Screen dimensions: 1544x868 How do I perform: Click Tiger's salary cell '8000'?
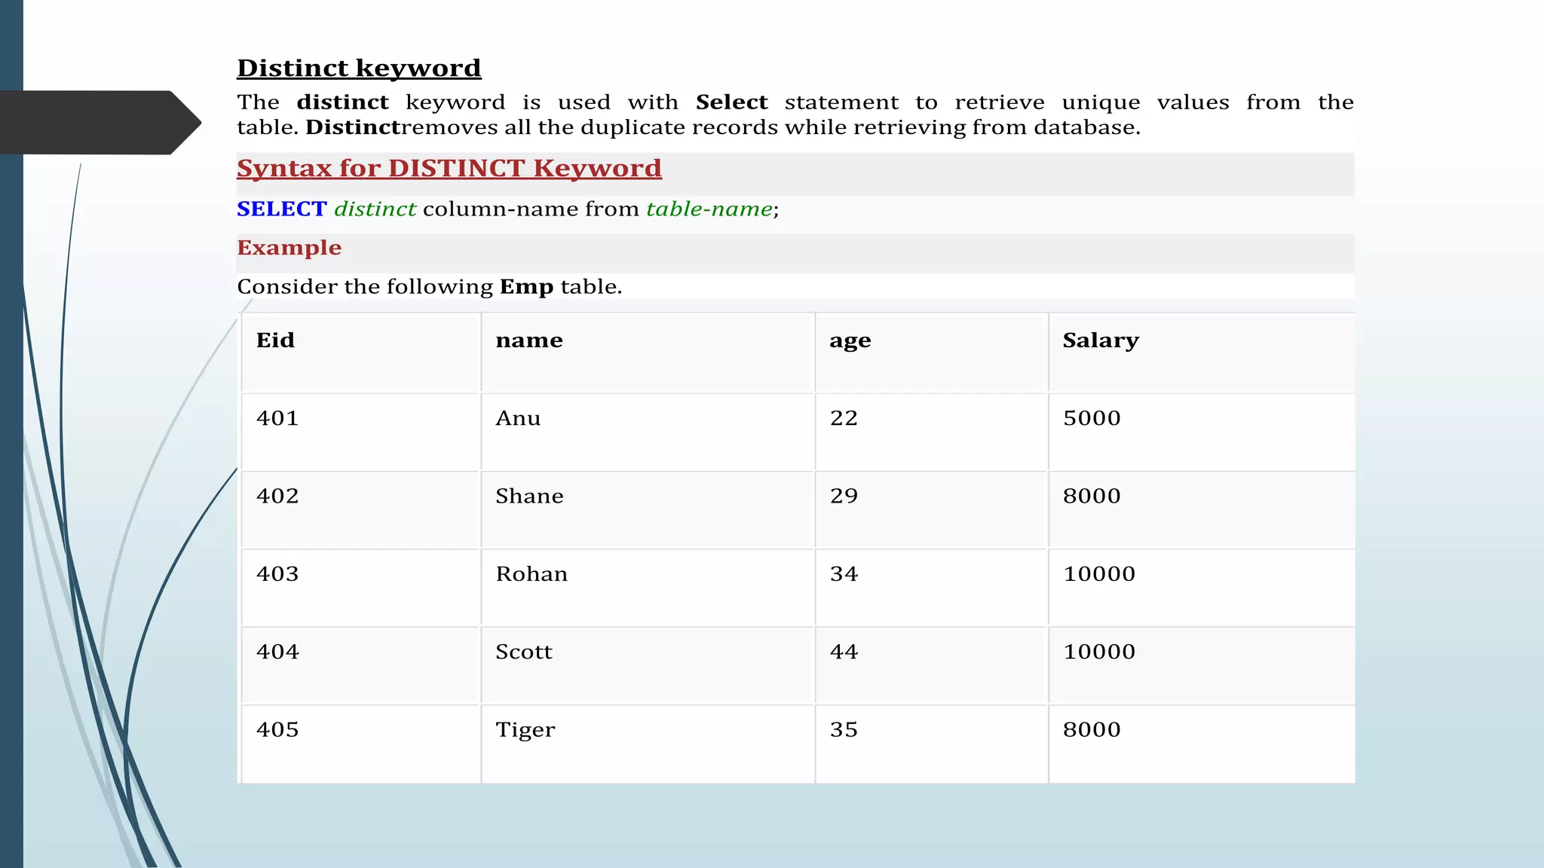pos(1202,744)
